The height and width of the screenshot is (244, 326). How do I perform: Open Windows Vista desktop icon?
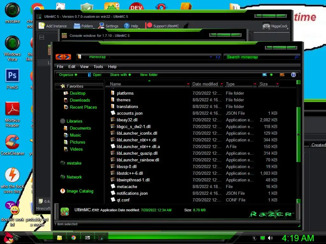click(x=12, y=49)
